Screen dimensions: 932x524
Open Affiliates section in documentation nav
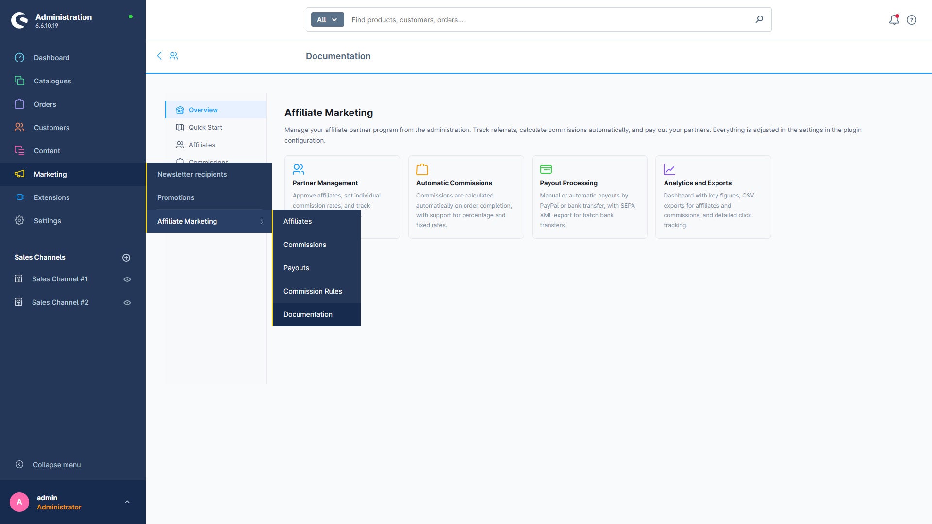pos(216,145)
